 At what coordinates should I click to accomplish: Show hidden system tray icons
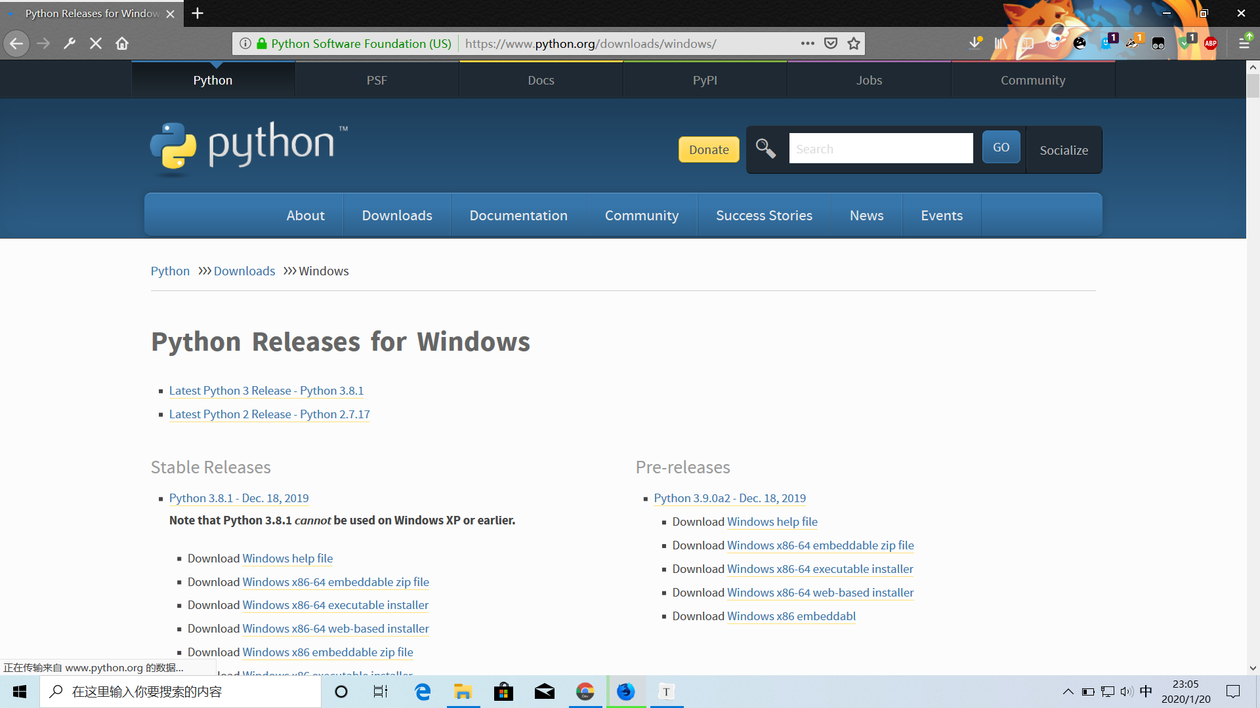[1068, 692]
